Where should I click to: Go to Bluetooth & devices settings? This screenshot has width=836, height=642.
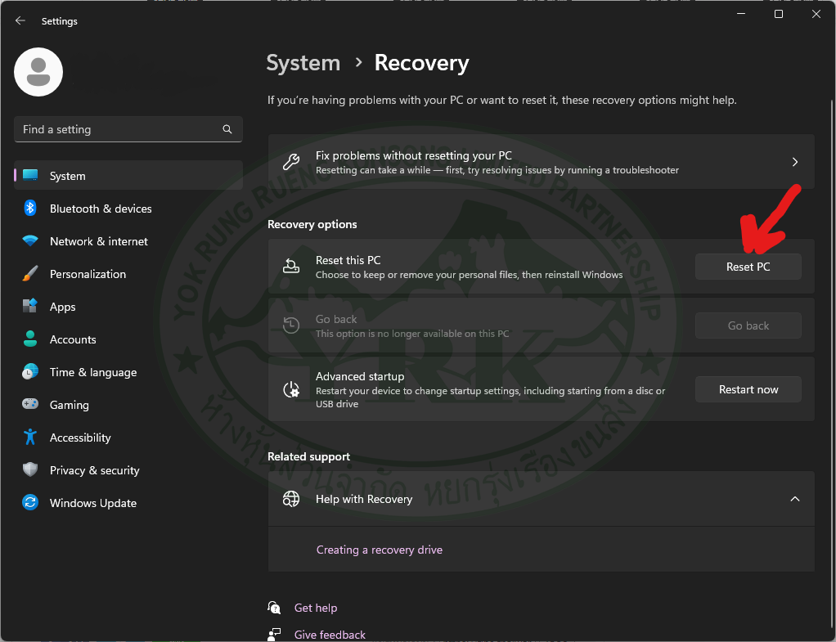[128, 209]
